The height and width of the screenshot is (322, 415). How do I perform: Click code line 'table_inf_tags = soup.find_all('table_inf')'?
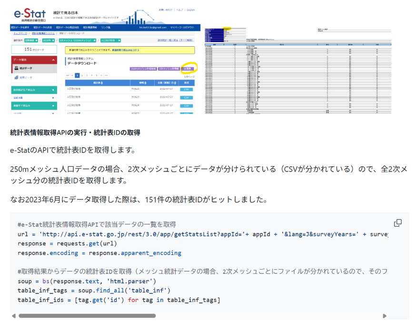(94, 291)
